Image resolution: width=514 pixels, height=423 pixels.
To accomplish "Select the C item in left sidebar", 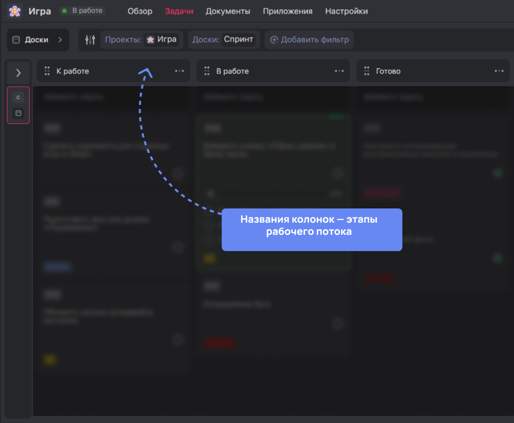I will (x=18, y=97).
